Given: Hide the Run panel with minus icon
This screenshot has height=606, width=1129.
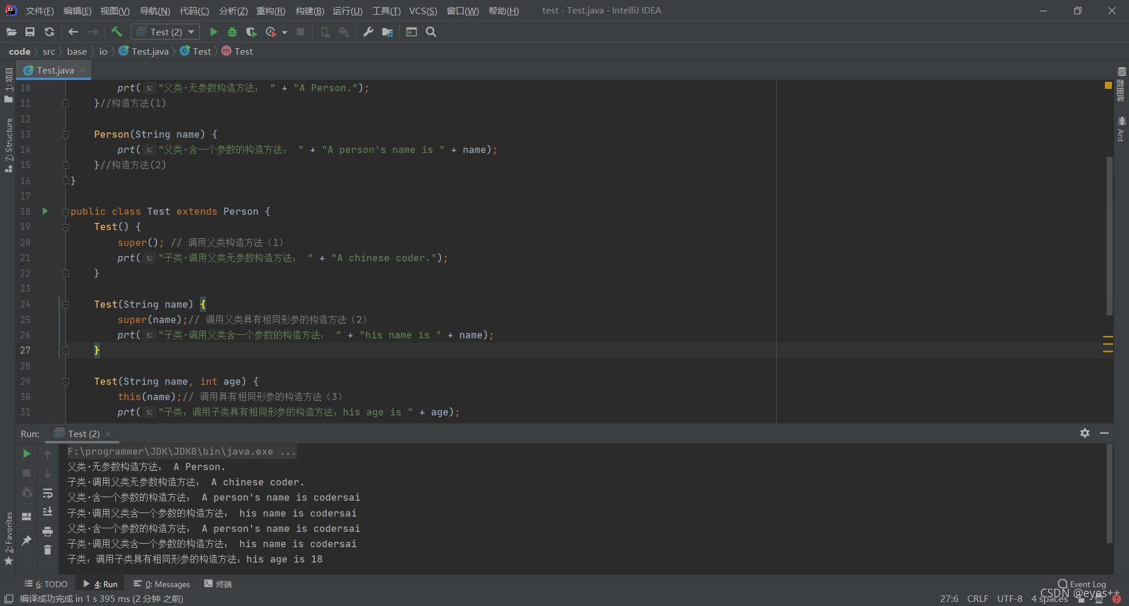Looking at the screenshot, I should click(1104, 433).
